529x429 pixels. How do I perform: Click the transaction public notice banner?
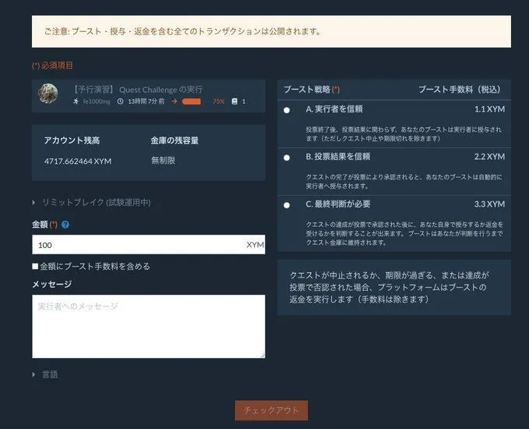coord(271,32)
